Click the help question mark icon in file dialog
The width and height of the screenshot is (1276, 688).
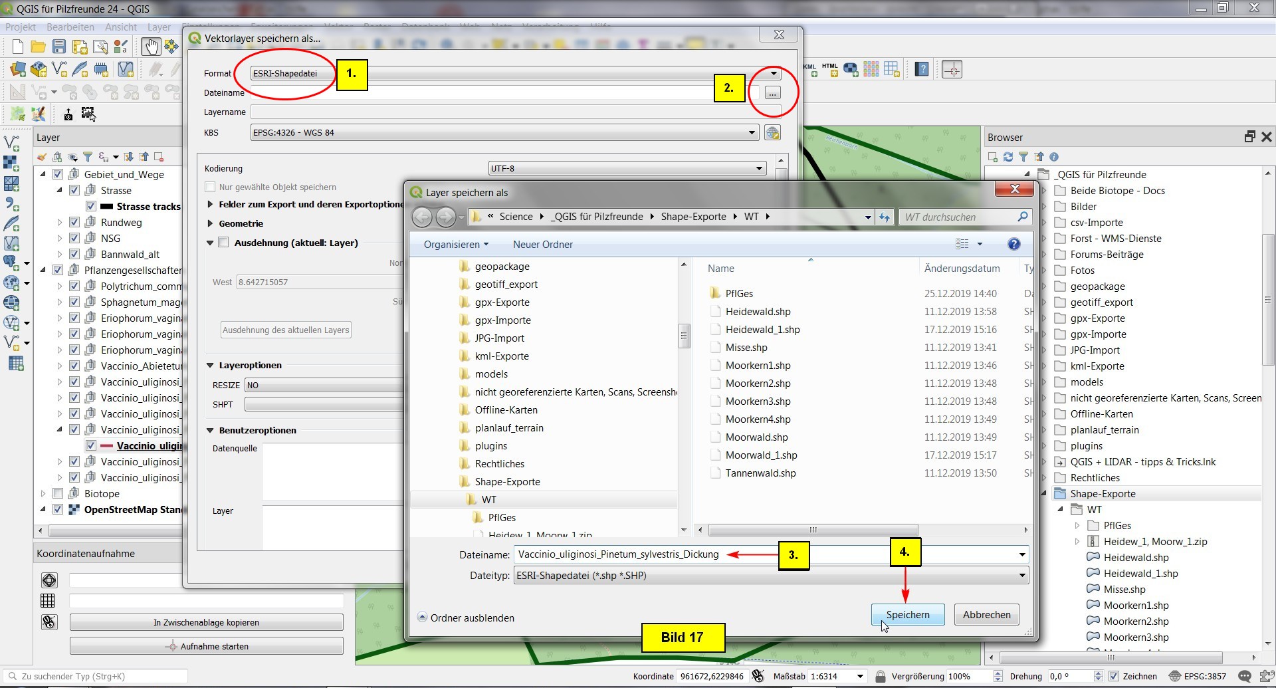(x=1013, y=244)
